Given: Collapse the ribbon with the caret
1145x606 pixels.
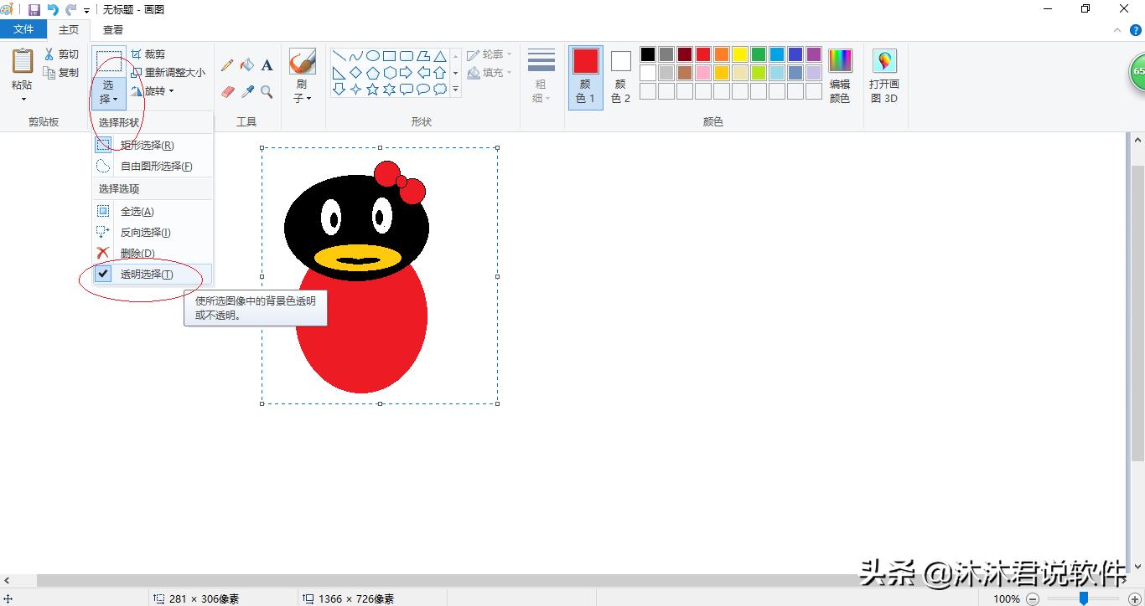Looking at the screenshot, I should [1117, 30].
